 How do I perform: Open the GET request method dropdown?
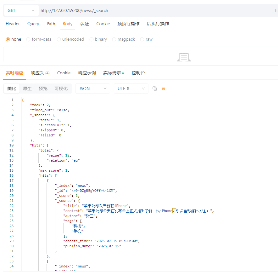tap(21, 10)
